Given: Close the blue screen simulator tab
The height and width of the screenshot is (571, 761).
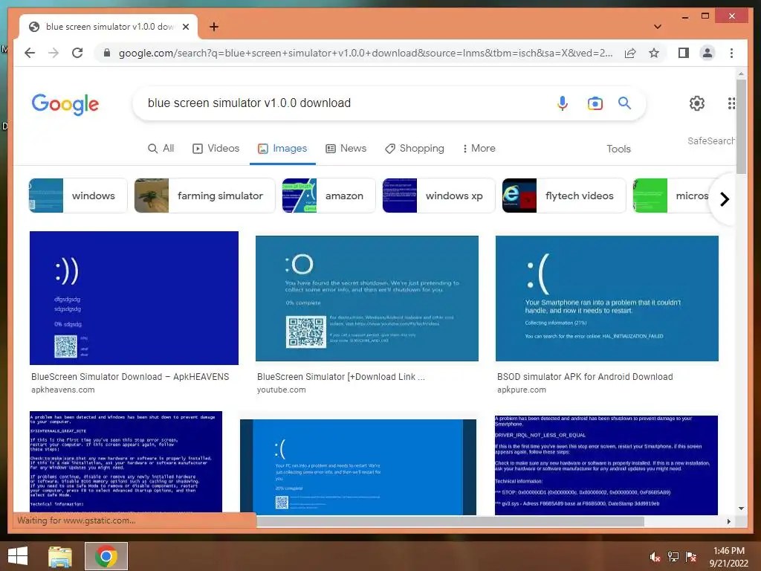Looking at the screenshot, I should [x=185, y=27].
